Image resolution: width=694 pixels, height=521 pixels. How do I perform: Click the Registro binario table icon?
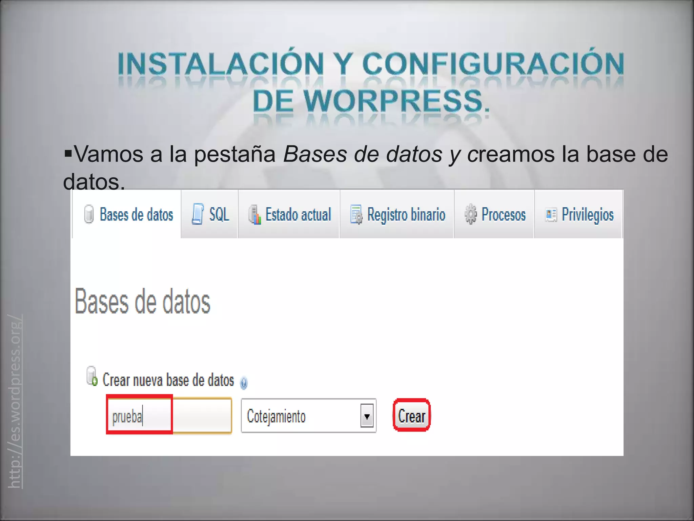pos(356,214)
